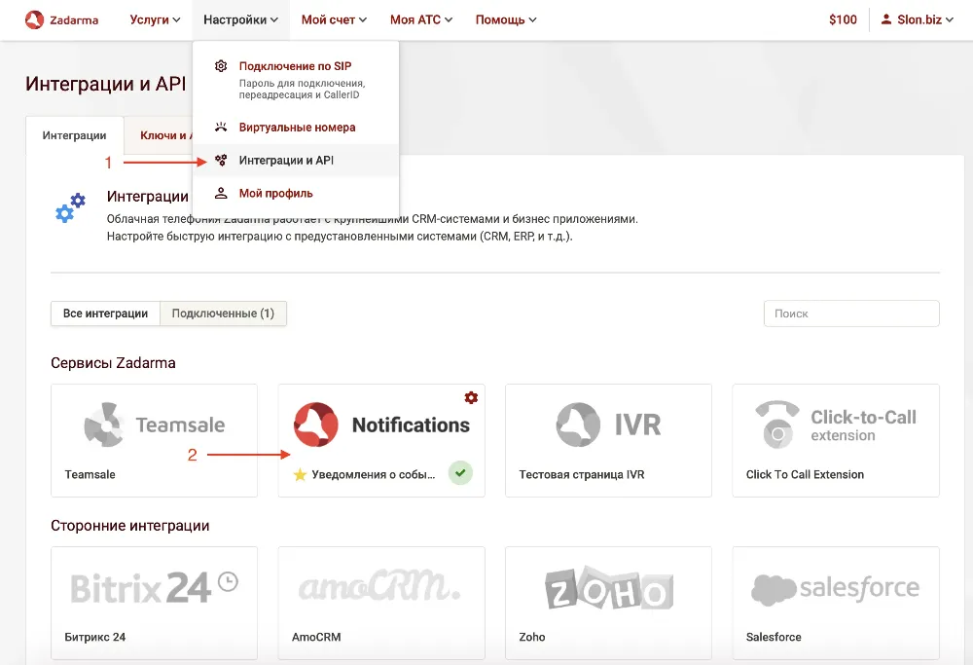
Task: Click the SIP connection gear icon
Action: pyautogui.click(x=221, y=66)
